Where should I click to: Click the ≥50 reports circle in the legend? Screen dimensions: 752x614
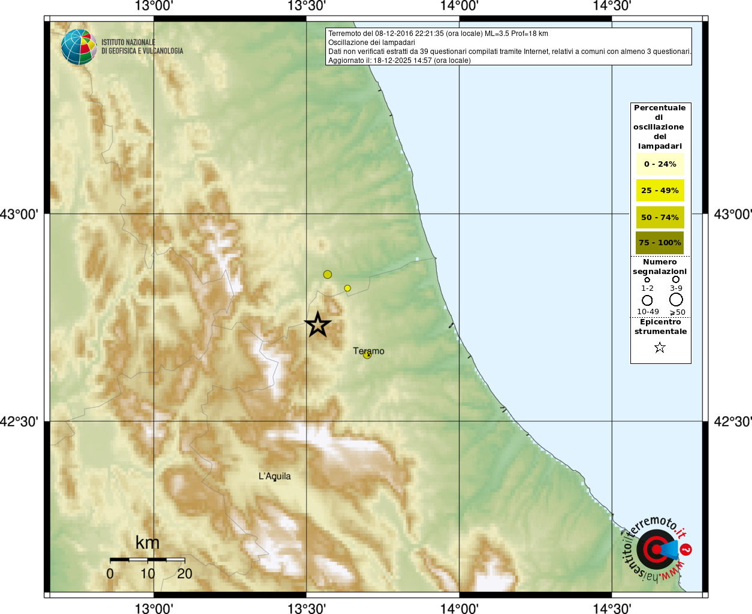point(676,299)
